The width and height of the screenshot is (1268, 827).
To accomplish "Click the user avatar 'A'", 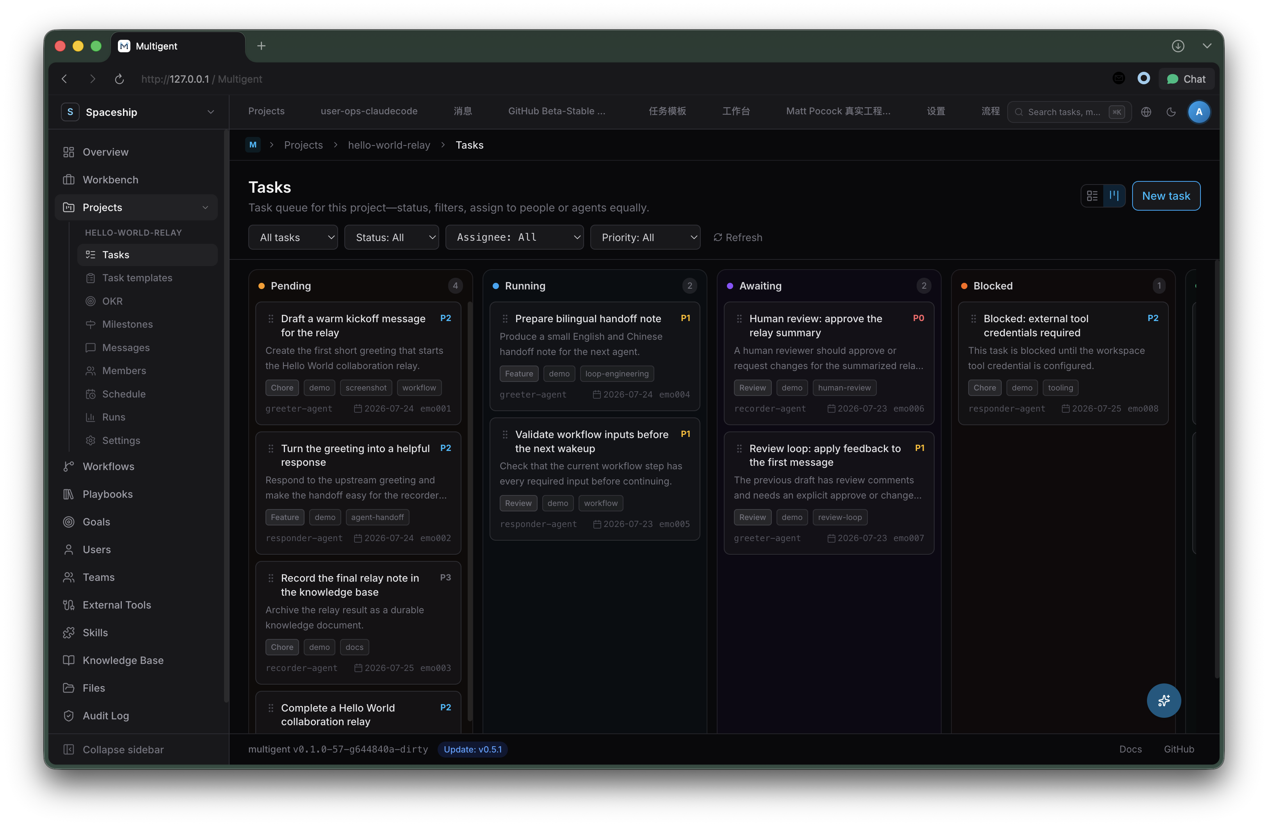I will click(1199, 112).
